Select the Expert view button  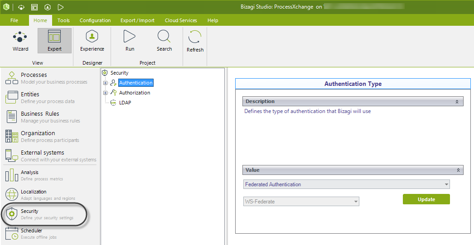[54, 41]
